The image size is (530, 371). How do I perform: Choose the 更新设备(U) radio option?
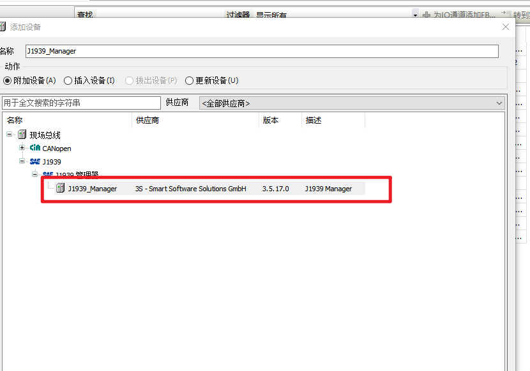pyautogui.click(x=189, y=80)
